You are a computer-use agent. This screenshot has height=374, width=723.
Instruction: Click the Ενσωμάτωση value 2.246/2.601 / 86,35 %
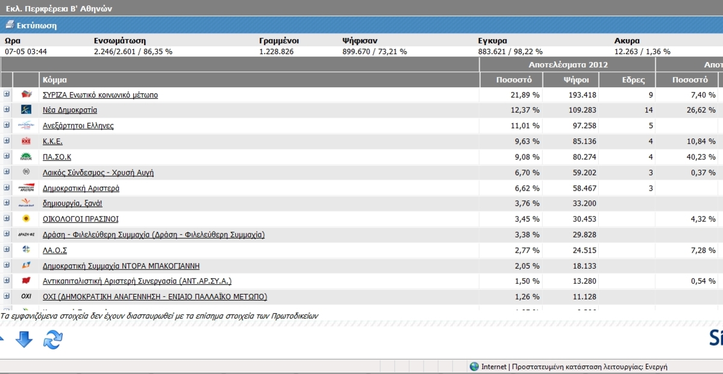tap(133, 52)
